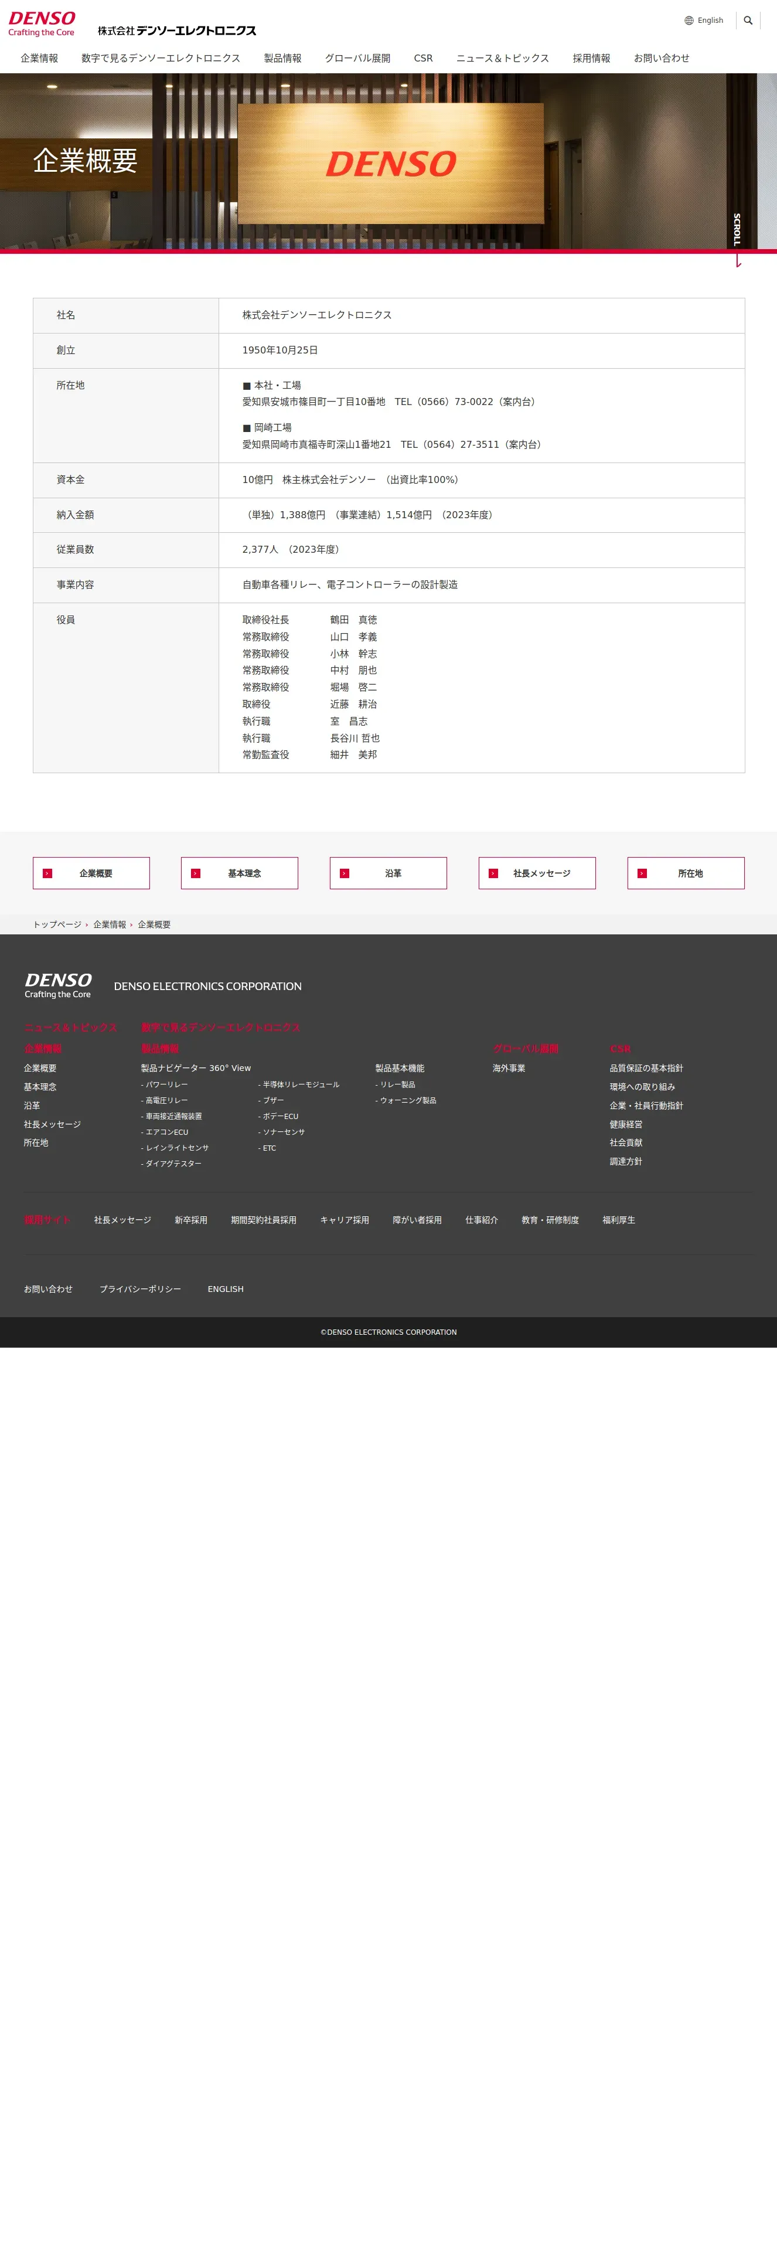Click the DENSO Crafting the Core header logo

42,23
